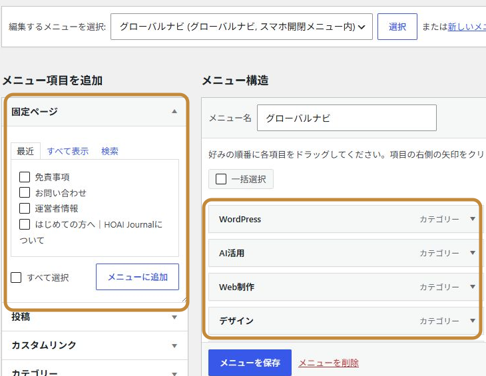
Task: Select the デザイン menu item label
Action: click(236, 321)
